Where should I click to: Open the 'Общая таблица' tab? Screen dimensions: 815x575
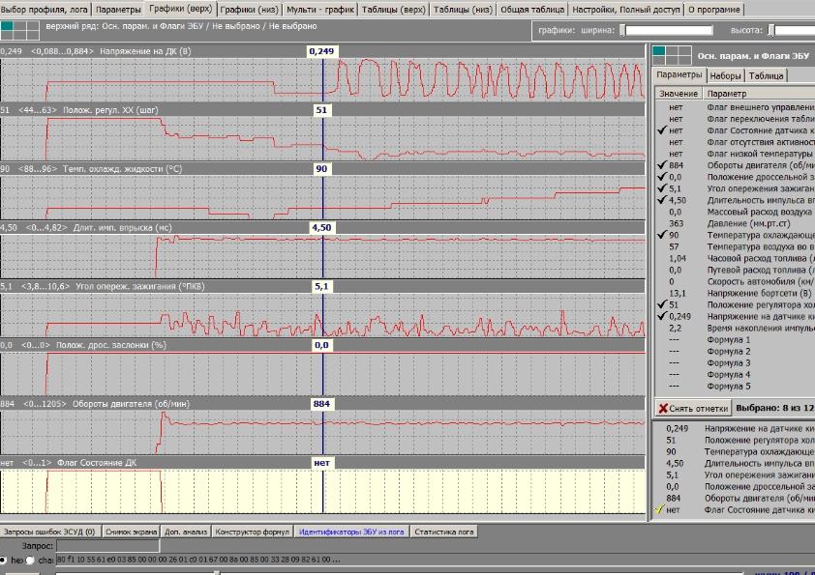tap(532, 10)
